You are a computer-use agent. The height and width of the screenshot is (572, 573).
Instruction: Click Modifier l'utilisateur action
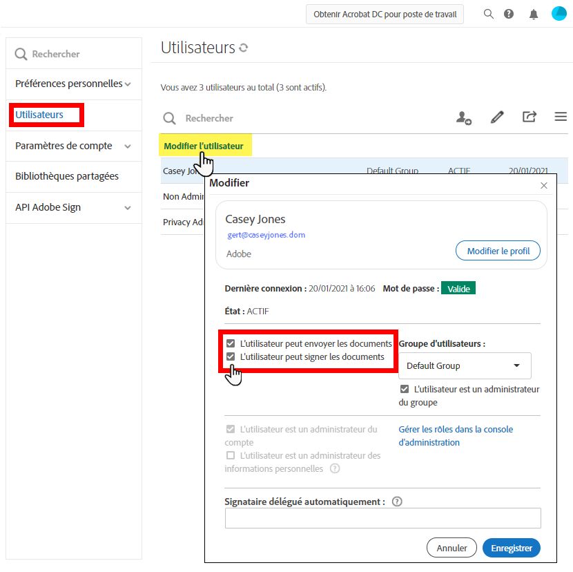[204, 146]
